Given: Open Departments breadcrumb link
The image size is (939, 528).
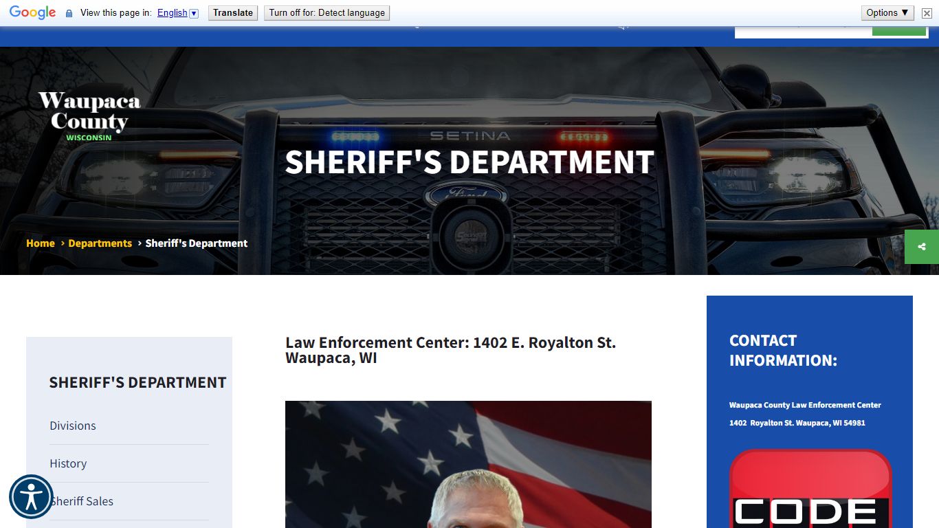Looking at the screenshot, I should (100, 243).
